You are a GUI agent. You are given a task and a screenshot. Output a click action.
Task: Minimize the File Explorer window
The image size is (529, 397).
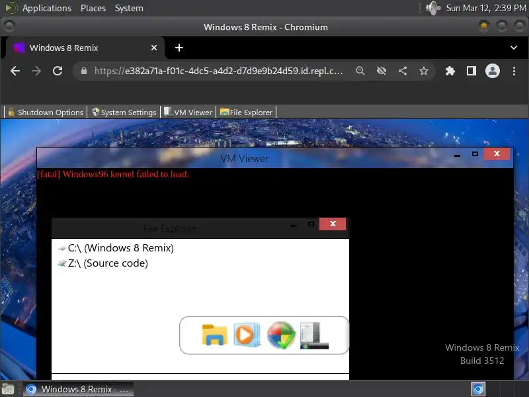click(x=293, y=226)
